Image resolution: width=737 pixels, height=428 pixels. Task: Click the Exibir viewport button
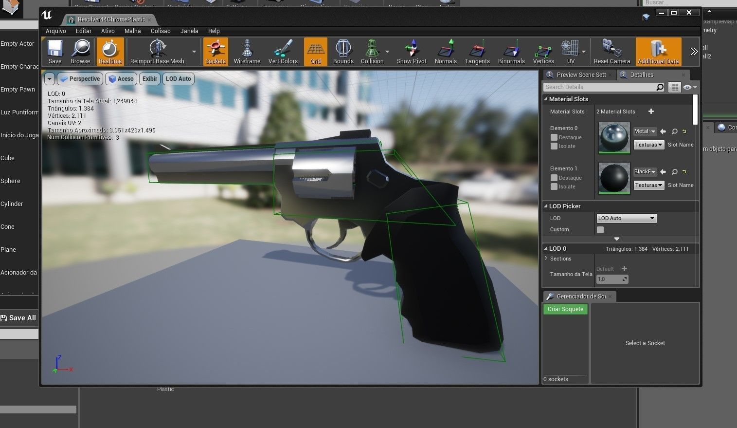click(150, 79)
